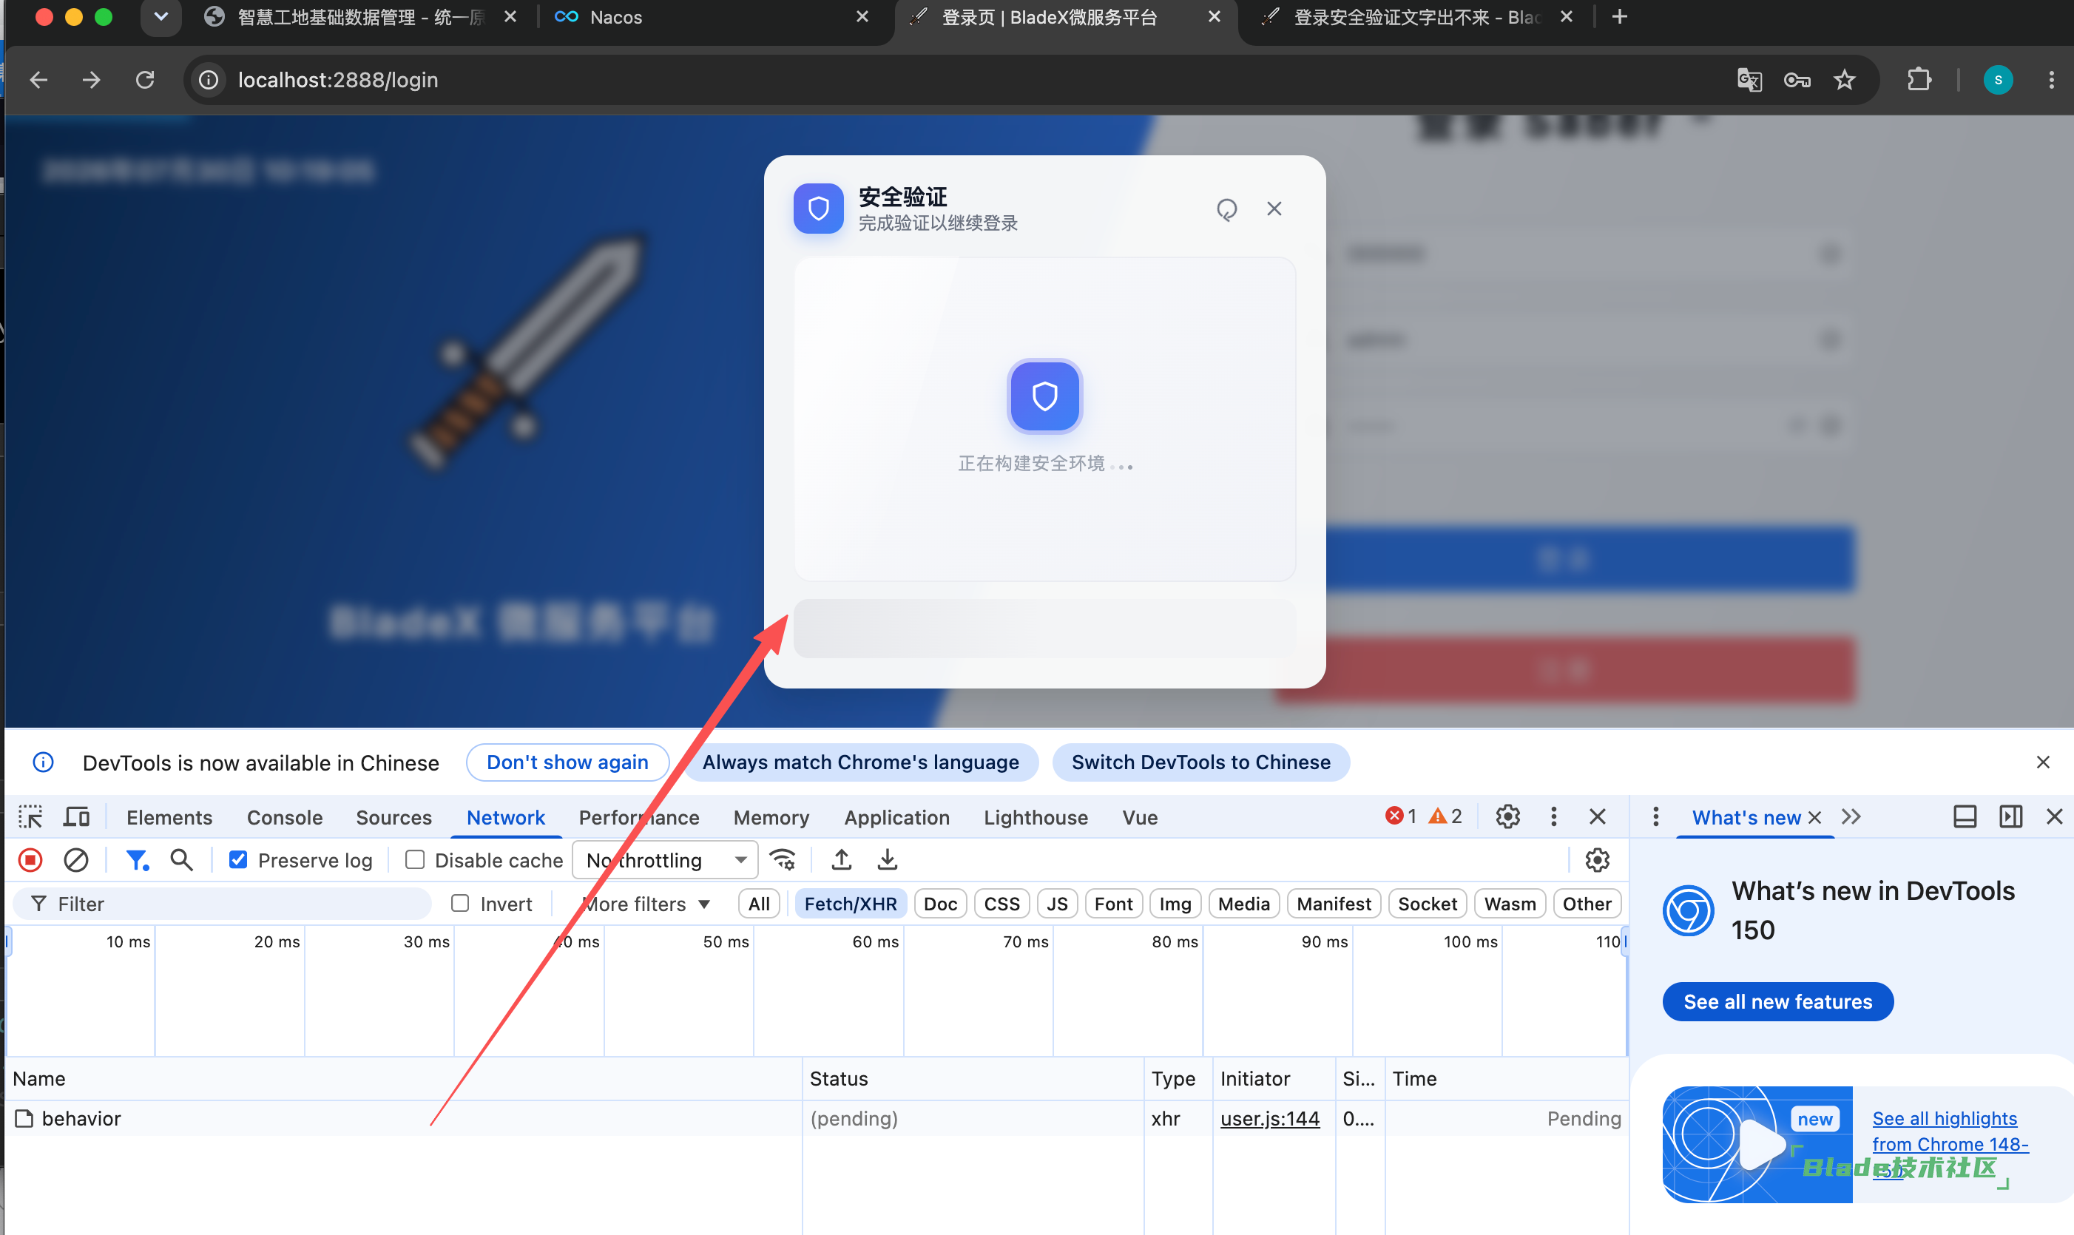Screen dimensions: 2074x1235
Task: Open the Sources panel
Action: (393, 817)
